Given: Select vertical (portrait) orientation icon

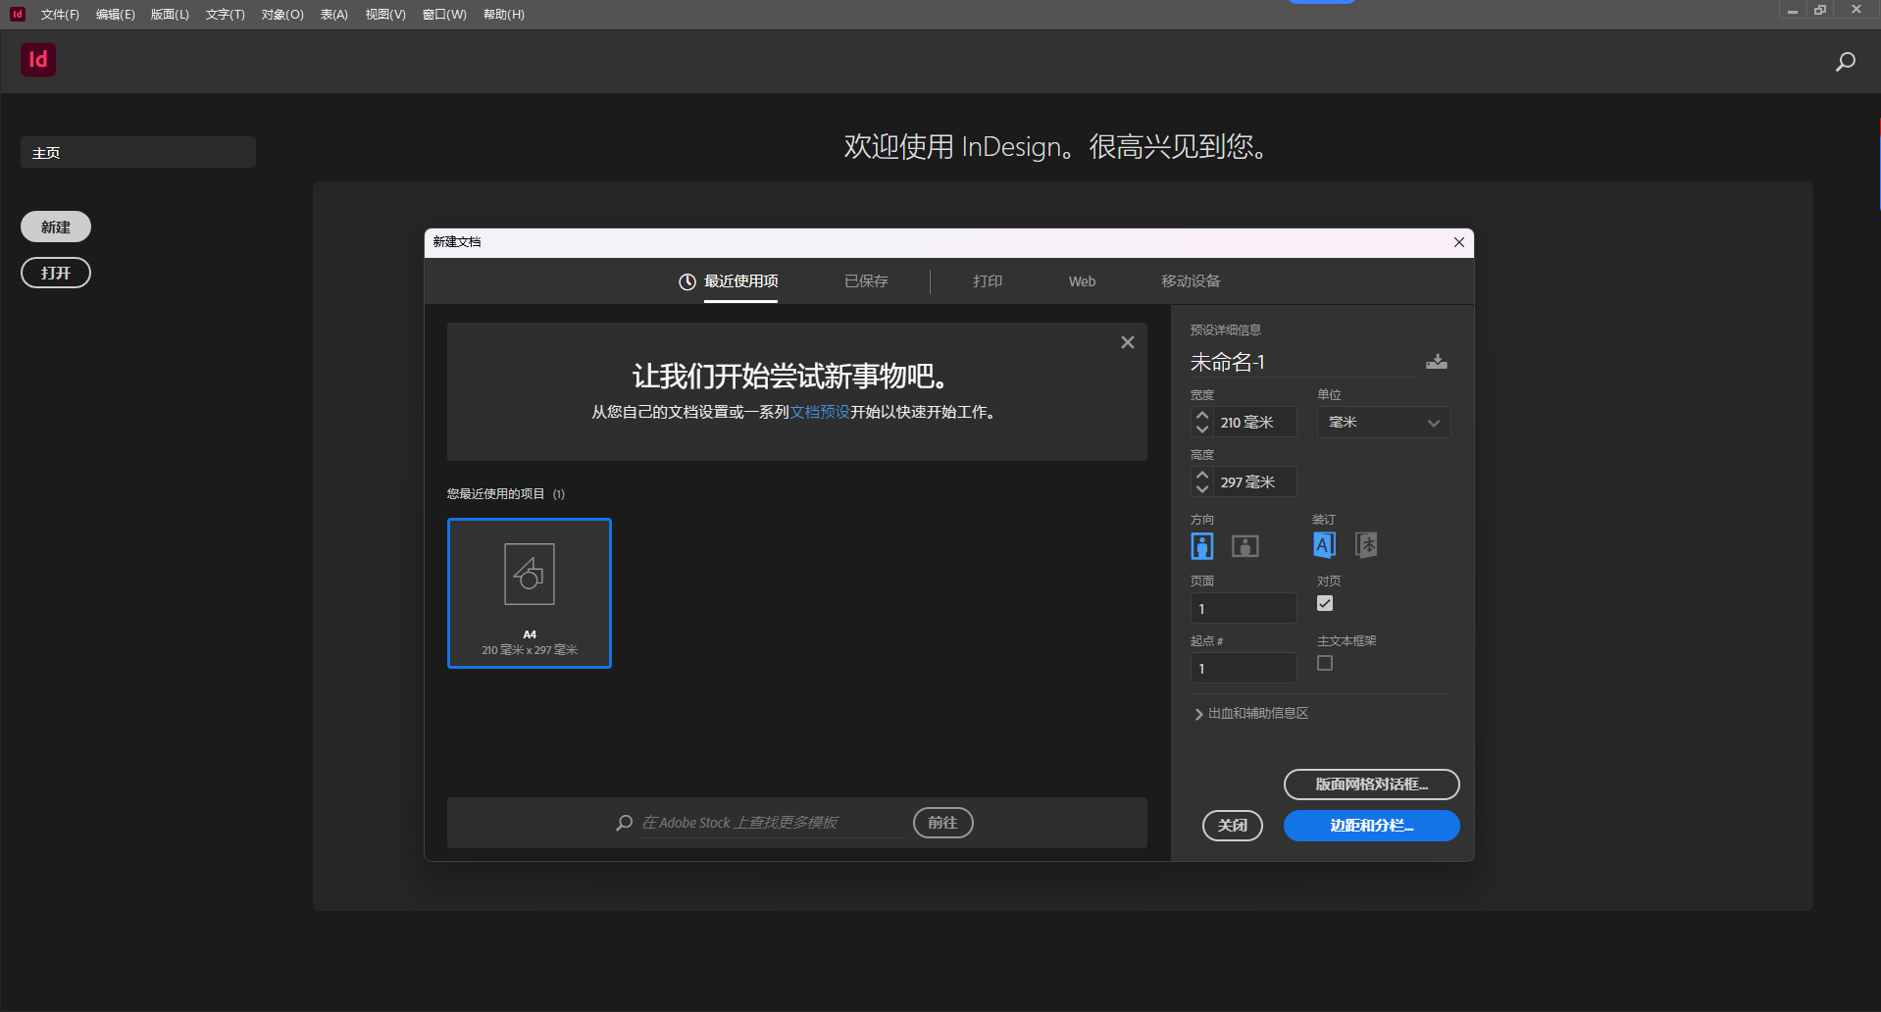Looking at the screenshot, I should click(x=1201, y=546).
